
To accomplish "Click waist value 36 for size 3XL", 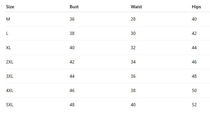I will point(133,76).
